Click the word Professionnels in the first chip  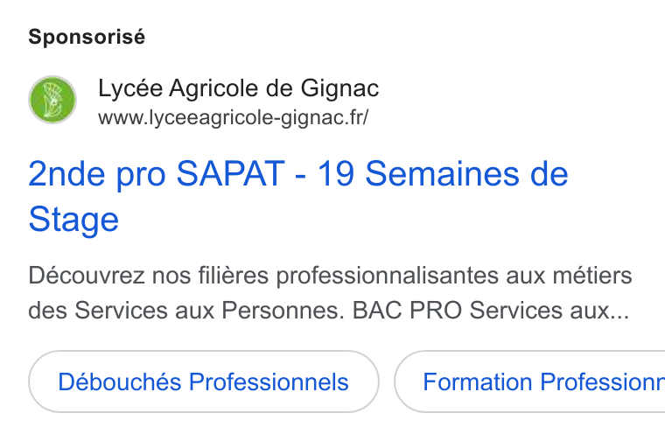pos(269,381)
